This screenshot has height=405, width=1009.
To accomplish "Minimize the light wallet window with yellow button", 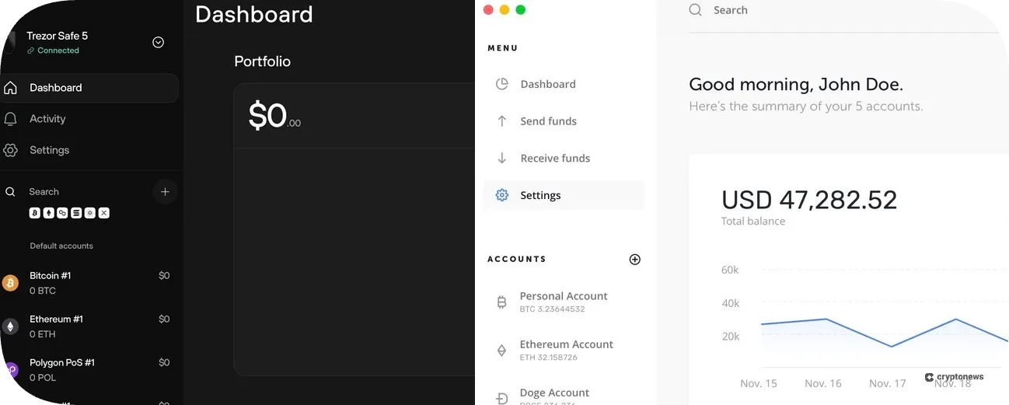I will [504, 10].
